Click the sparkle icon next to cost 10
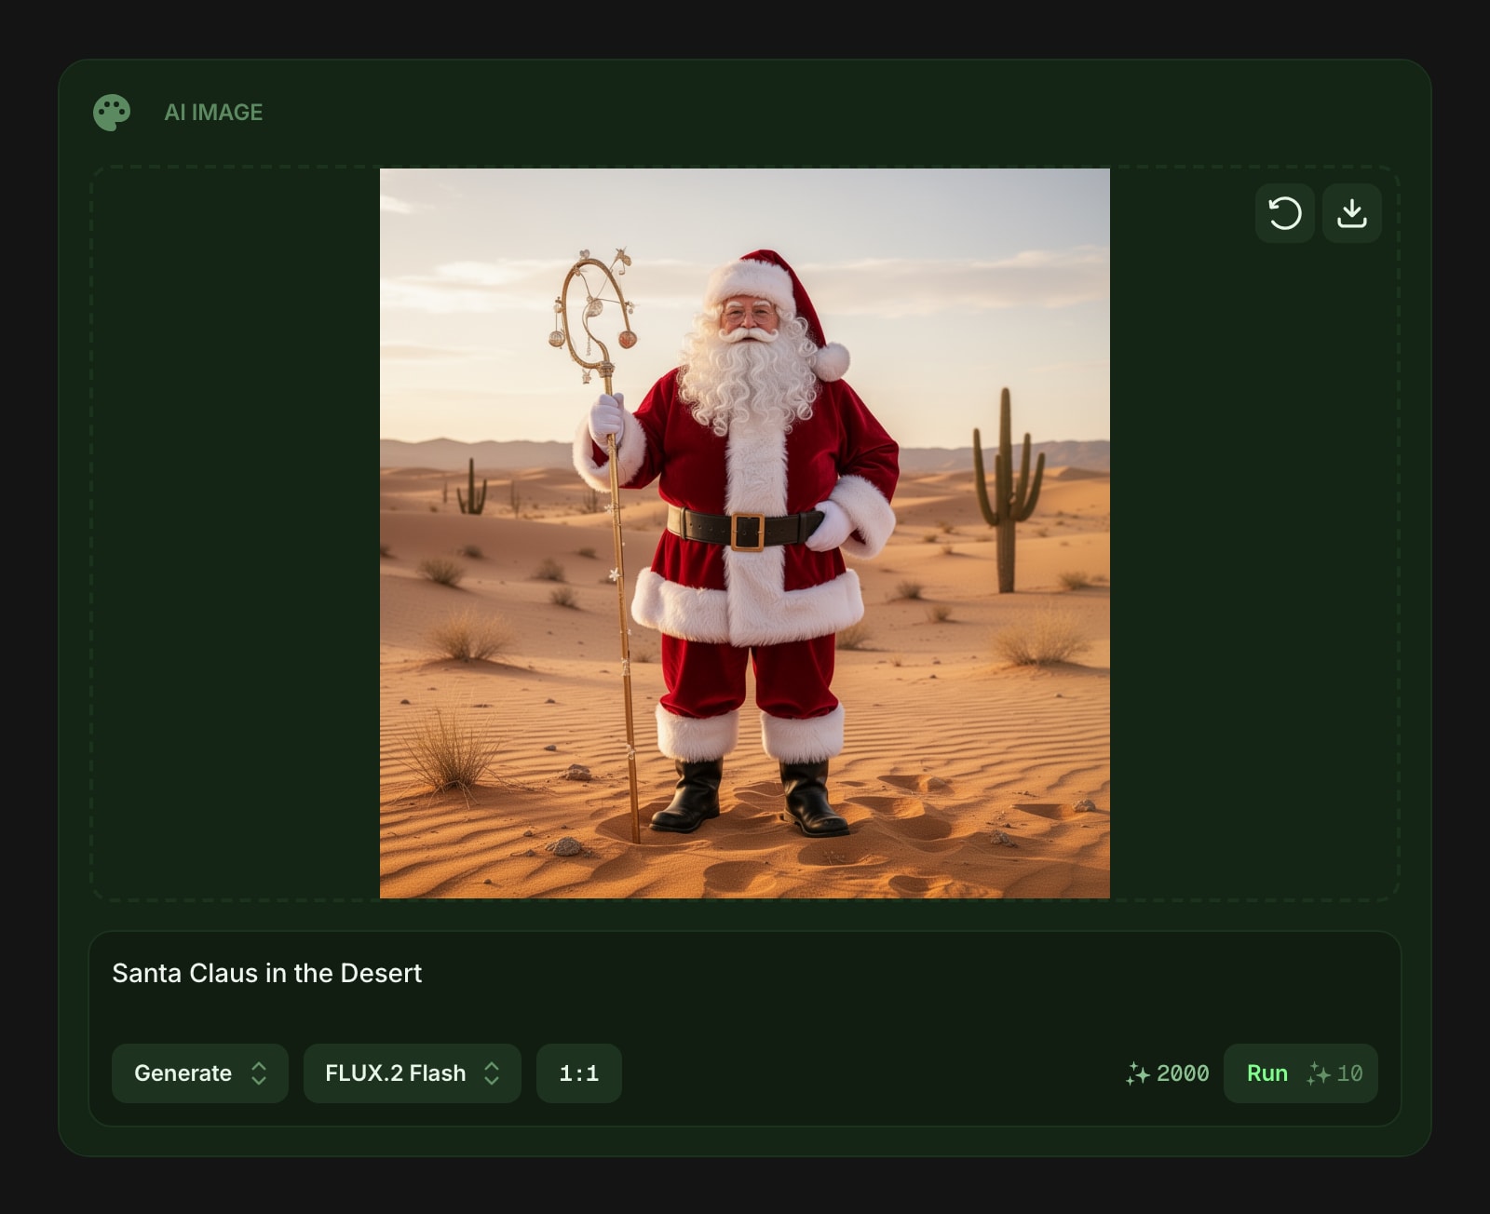The height and width of the screenshot is (1214, 1490). pyautogui.click(x=1318, y=1073)
